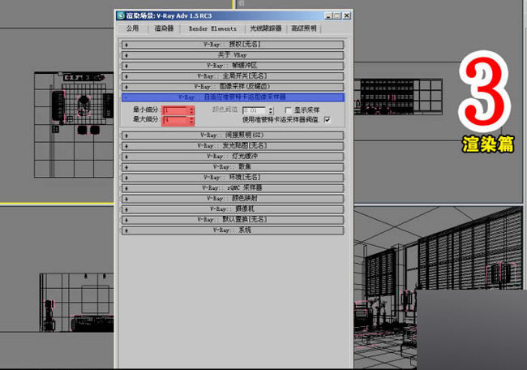
Task: Expand the V-Ray 系统 rollout
Action: coord(233,230)
